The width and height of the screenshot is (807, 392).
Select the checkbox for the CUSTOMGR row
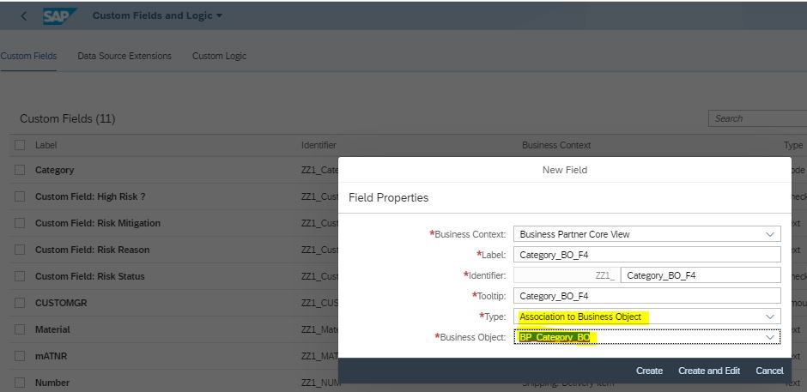coord(20,303)
